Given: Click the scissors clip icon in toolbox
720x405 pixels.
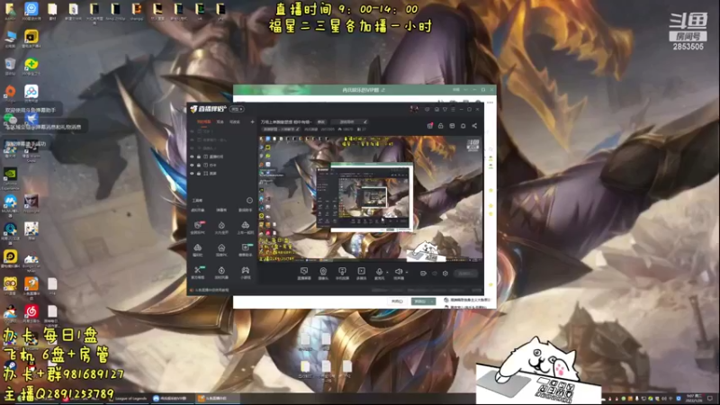Looking at the screenshot, I should click(x=198, y=270).
